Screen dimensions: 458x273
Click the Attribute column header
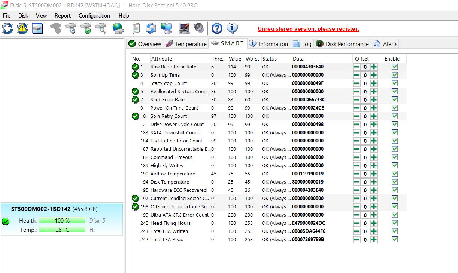point(180,59)
